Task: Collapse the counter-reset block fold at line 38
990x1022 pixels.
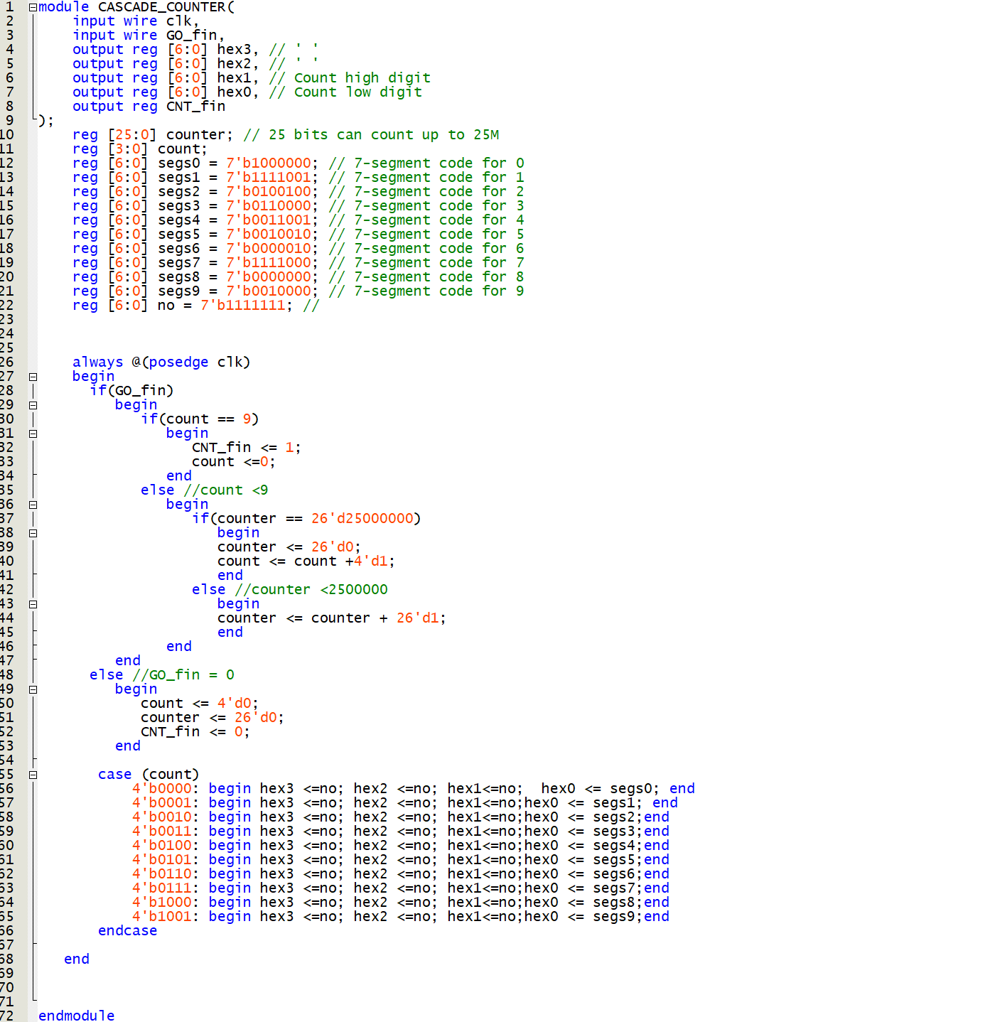Action: coord(33,533)
